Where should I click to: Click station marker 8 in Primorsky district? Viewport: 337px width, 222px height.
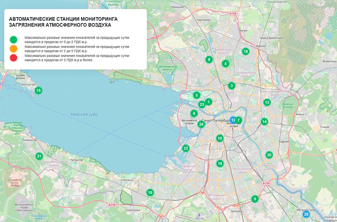pyautogui.click(x=209, y=60)
